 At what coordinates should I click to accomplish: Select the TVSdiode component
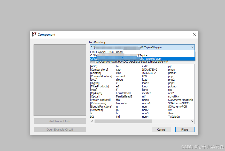tap(174, 117)
